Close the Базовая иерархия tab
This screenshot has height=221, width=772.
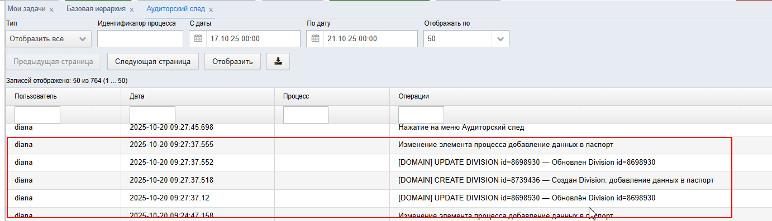(x=131, y=10)
